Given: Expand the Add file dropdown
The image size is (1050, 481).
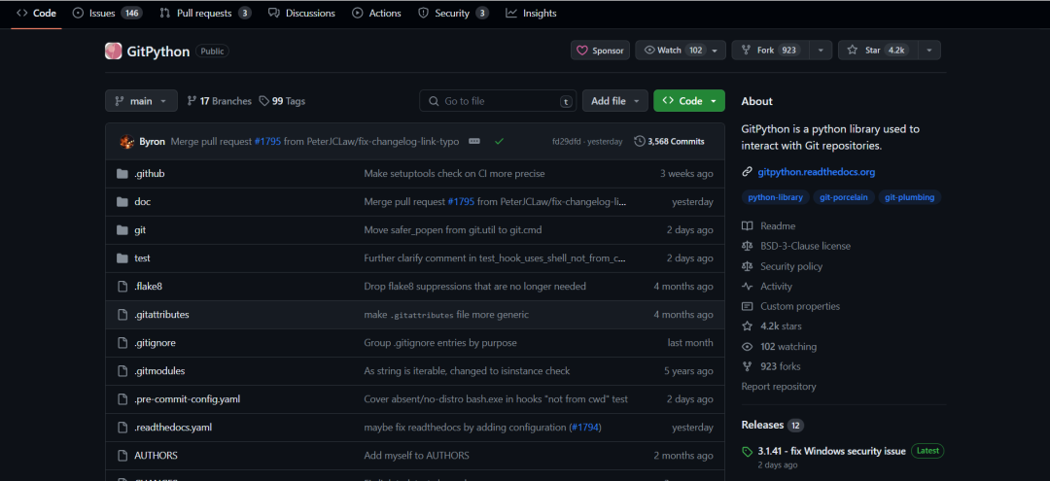Looking at the screenshot, I should coord(614,101).
